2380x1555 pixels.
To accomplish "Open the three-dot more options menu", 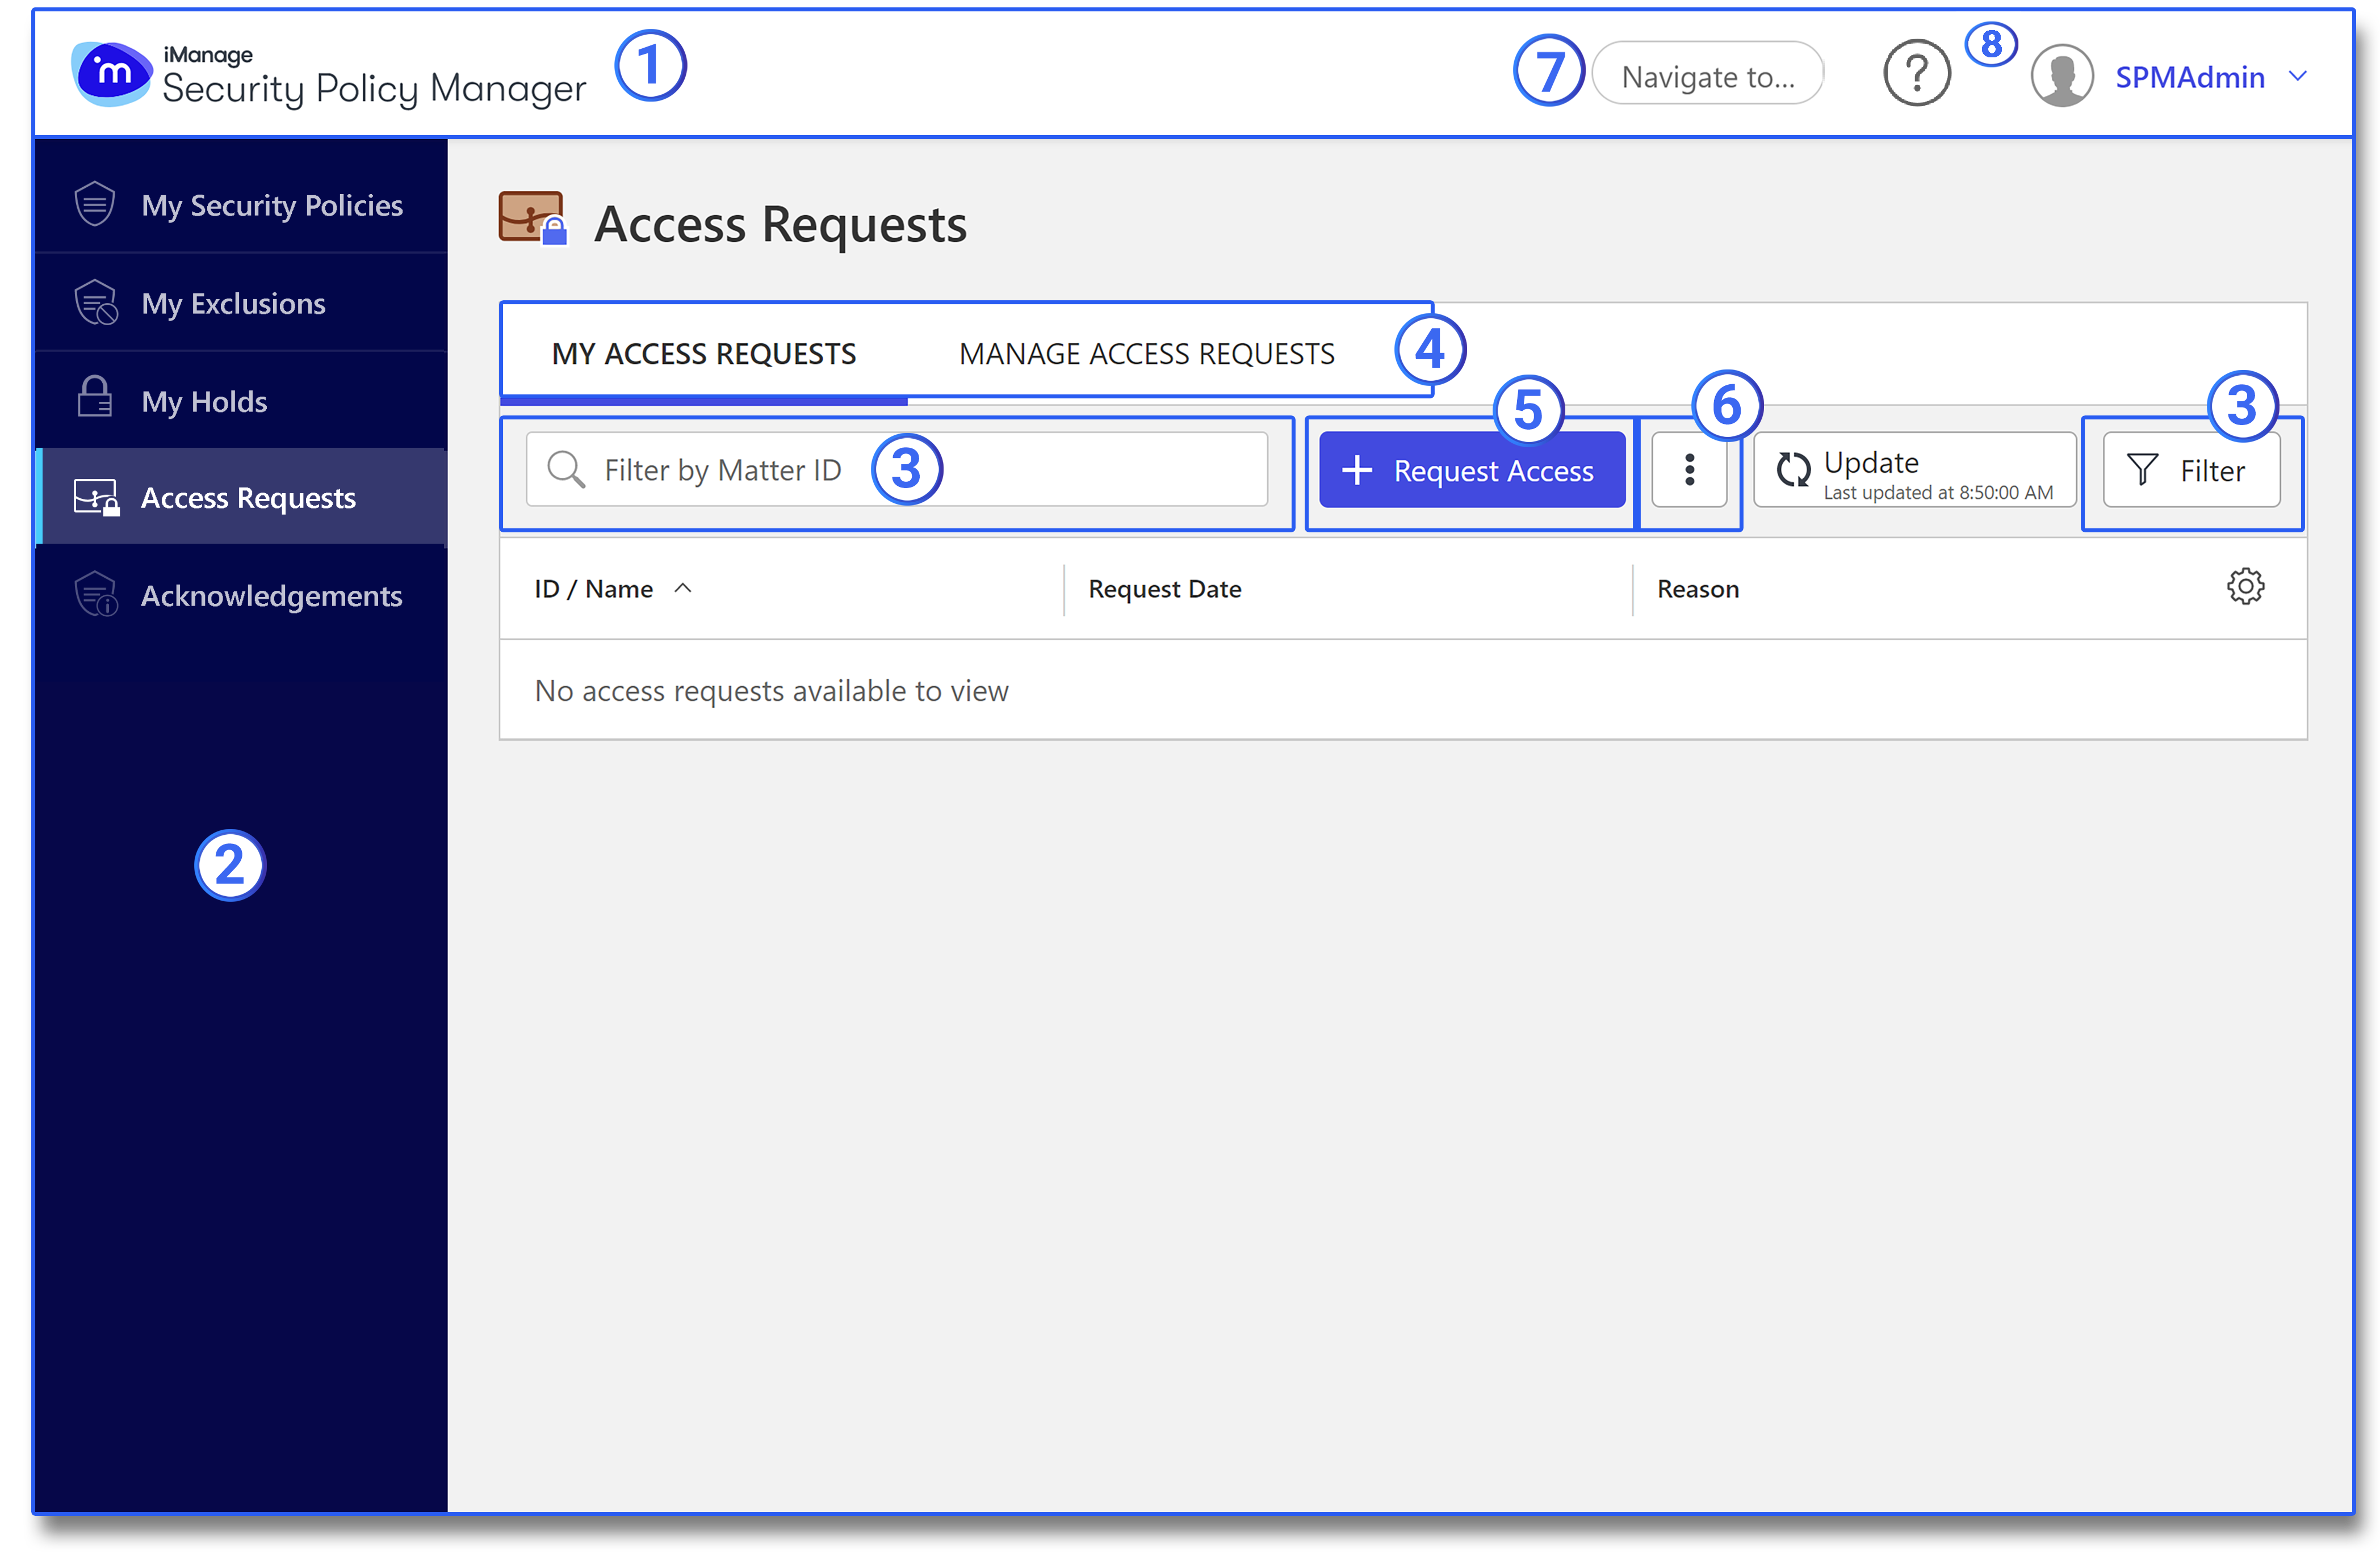I will click(x=1689, y=470).
